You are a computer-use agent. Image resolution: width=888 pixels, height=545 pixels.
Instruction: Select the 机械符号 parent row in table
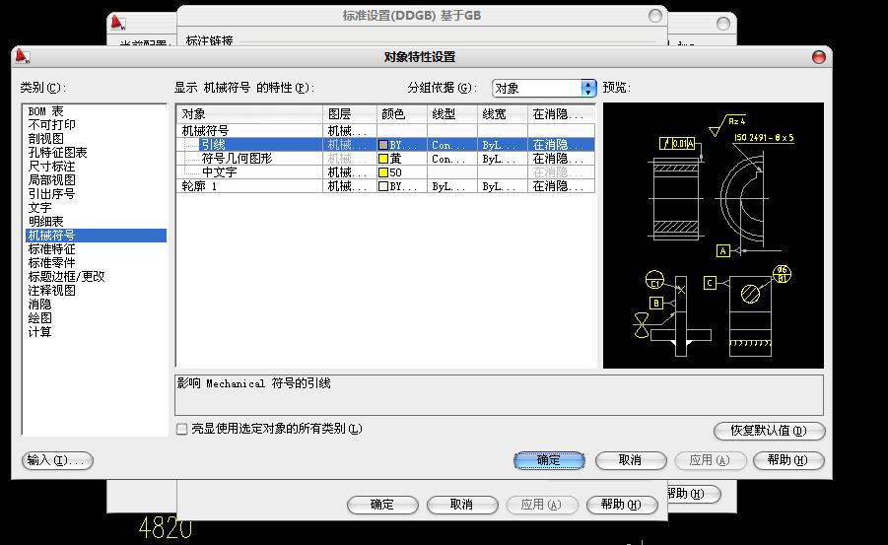385,131
